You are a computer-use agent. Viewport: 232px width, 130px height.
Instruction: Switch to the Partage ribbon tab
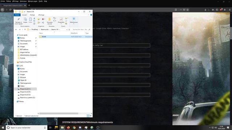tap(32, 15)
